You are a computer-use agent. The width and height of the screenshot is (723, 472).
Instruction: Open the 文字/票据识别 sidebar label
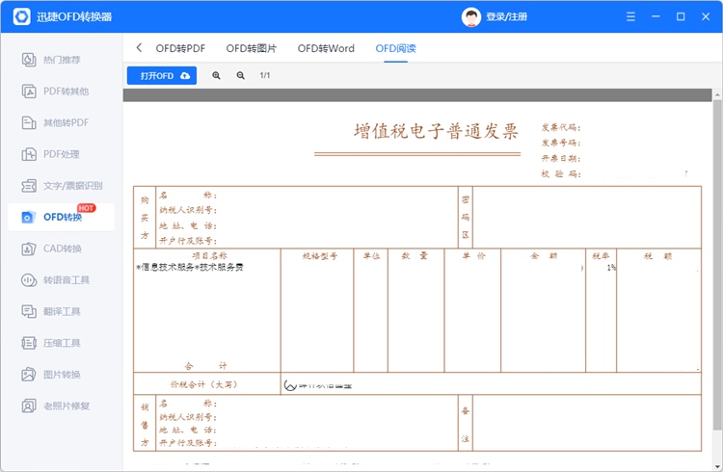[73, 186]
